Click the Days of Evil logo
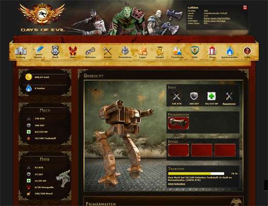This screenshot has width=268, height=206. (42, 17)
